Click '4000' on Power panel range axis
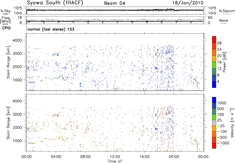This screenshot has height=163, width=235. point(17,40)
